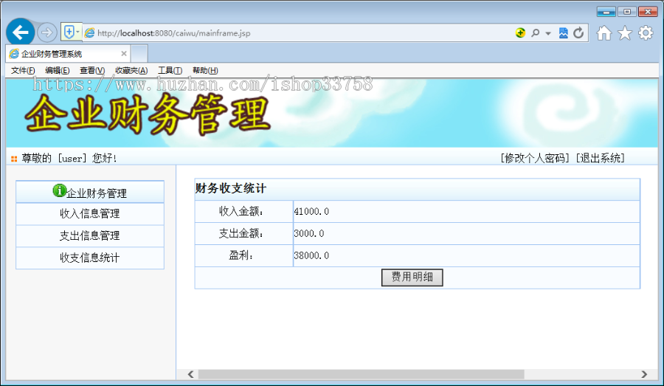The image size is (664, 386).
Task: Close the 企业财务管理系统 tab
Action: click(x=124, y=53)
